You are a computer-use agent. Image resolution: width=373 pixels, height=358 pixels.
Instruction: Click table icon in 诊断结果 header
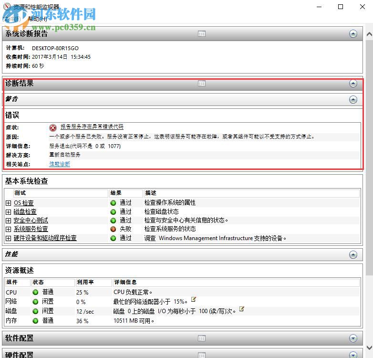point(201,84)
